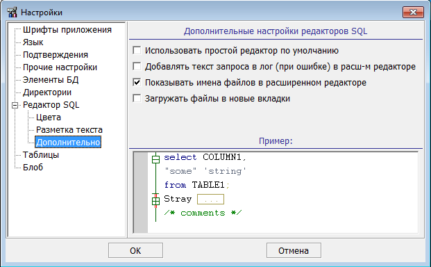Click the collapsed code ellipsis box
The width and height of the screenshot is (431, 267).
pyautogui.click(x=210, y=200)
